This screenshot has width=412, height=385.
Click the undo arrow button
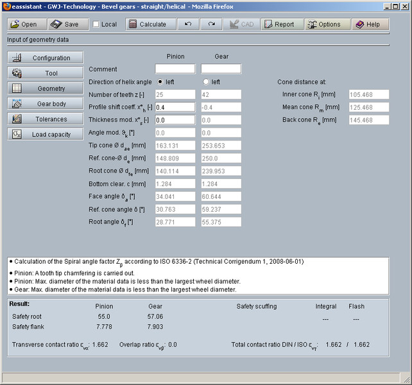coord(187,24)
